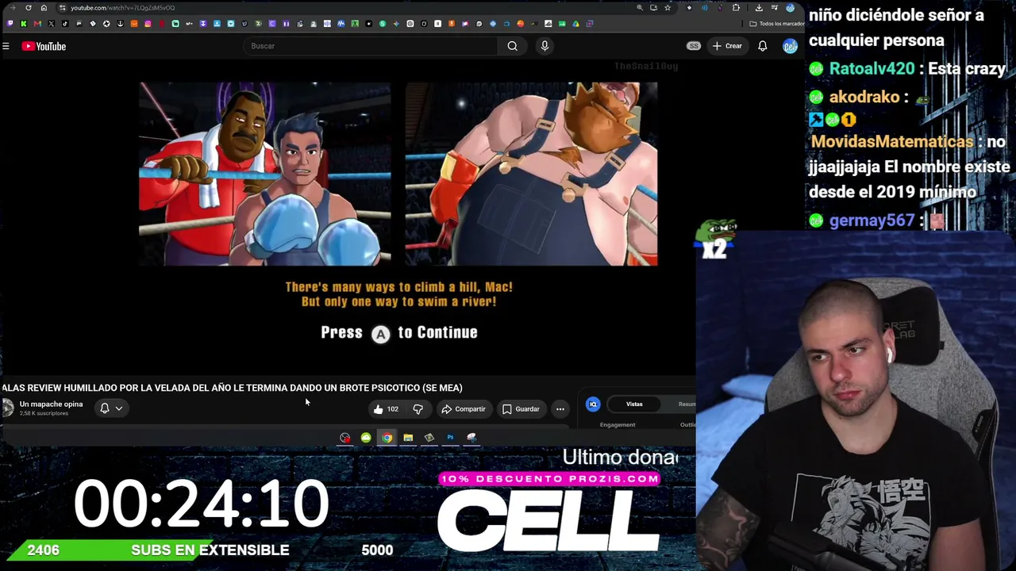The height and width of the screenshot is (571, 1016).
Task: Select the Vistas tab
Action: point(634,404)
